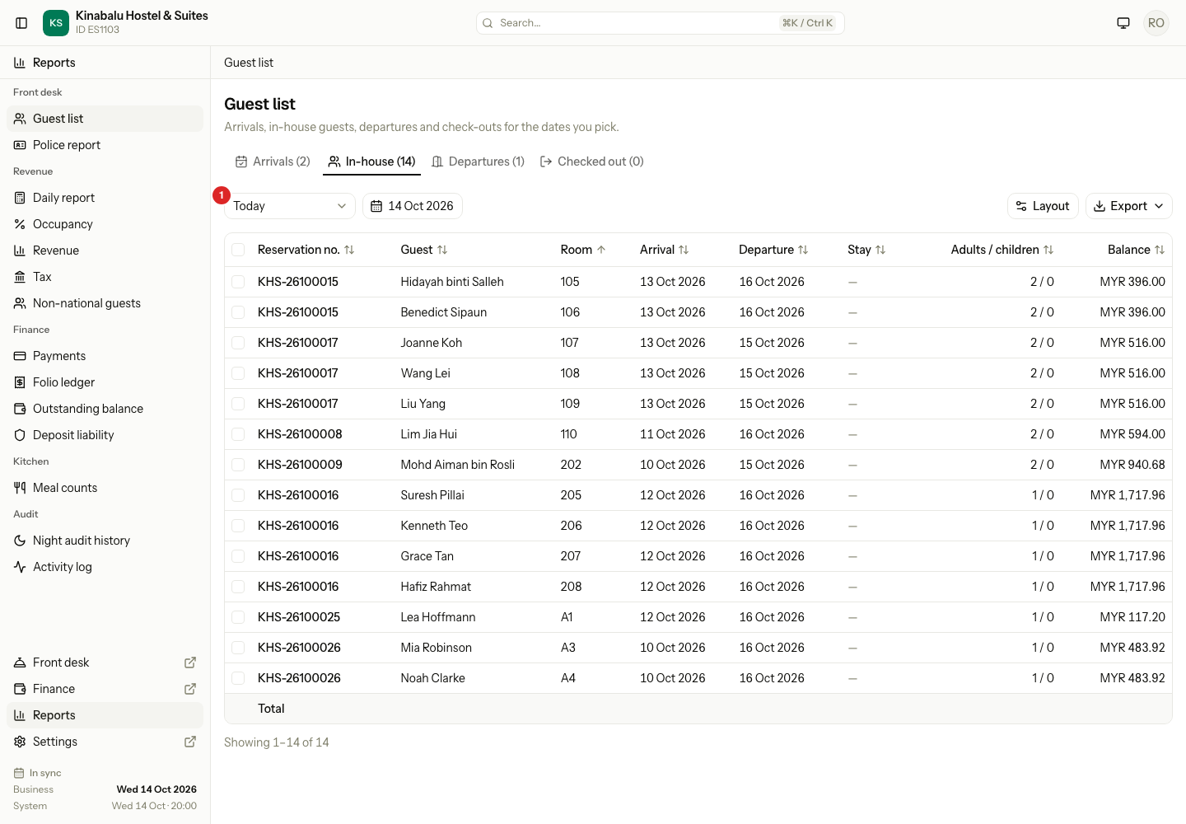Image resolution: width=1186 pixels, height=824 pixels.
Task: Switch to the Departures (1) tab
Action: [479, 162]
